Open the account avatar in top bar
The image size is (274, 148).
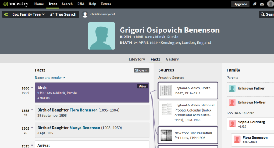point(270,4)
